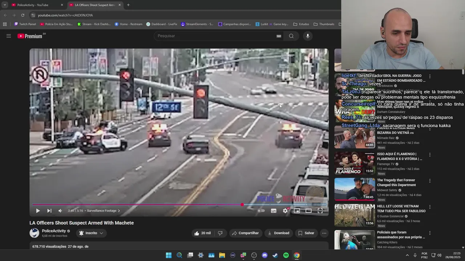
Task: Click the red playhead scrubber dot
Action: tap(242, 204)
